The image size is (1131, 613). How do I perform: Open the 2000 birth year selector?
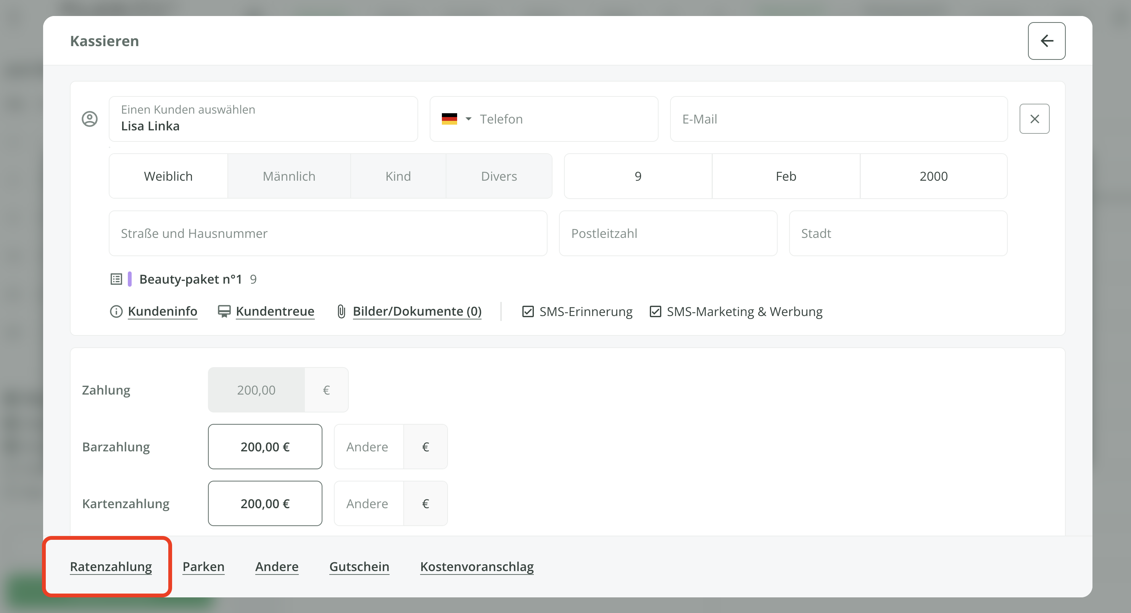click(933, 176)
